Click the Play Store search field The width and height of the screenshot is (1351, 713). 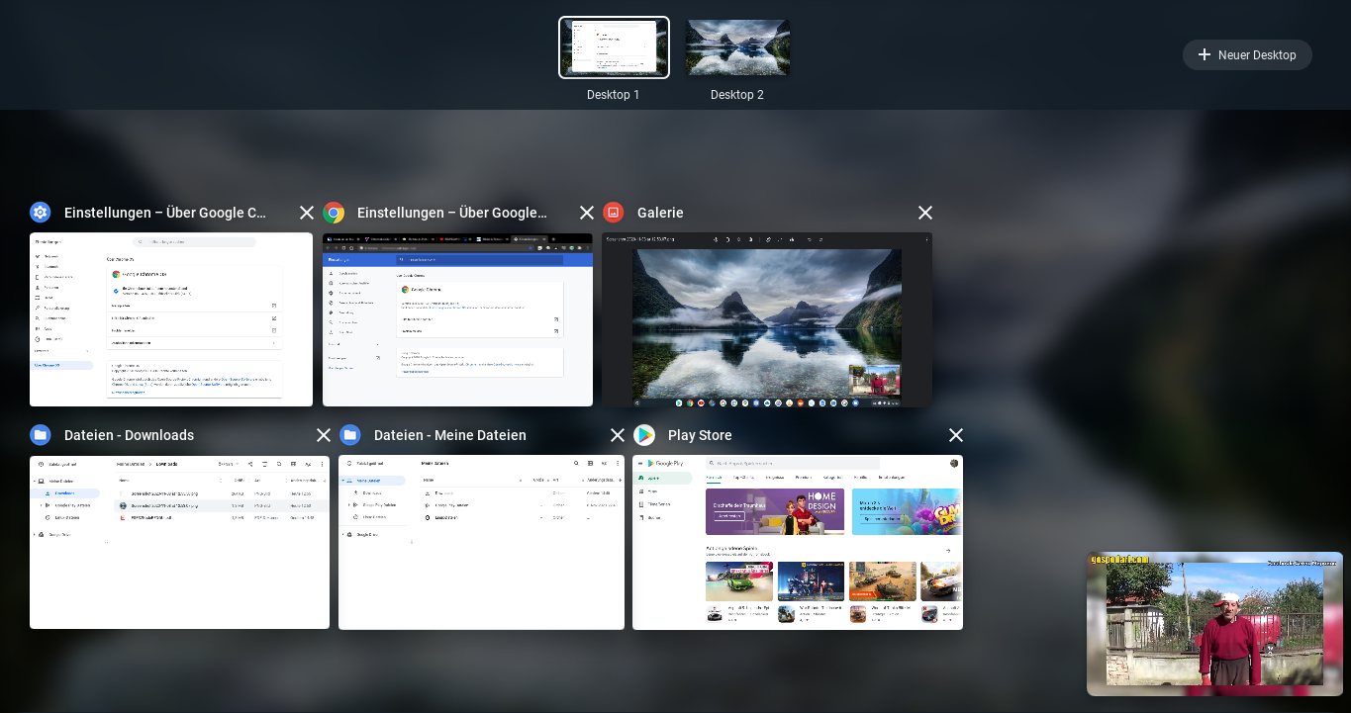[793, 463]
